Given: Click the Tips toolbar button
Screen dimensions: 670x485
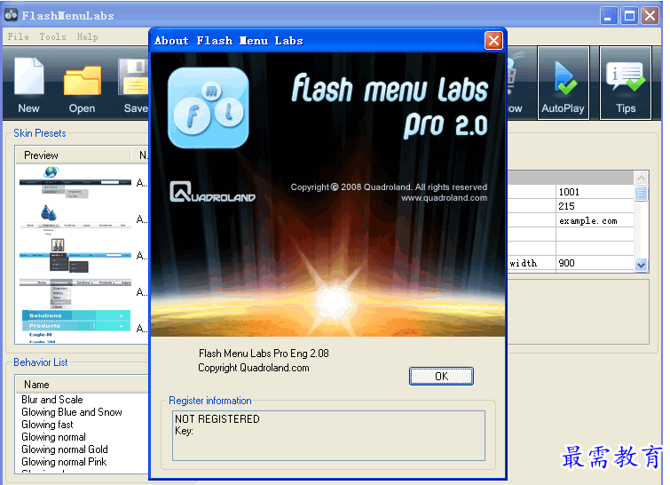Looking at the screenshot, I should pos(626,83).
